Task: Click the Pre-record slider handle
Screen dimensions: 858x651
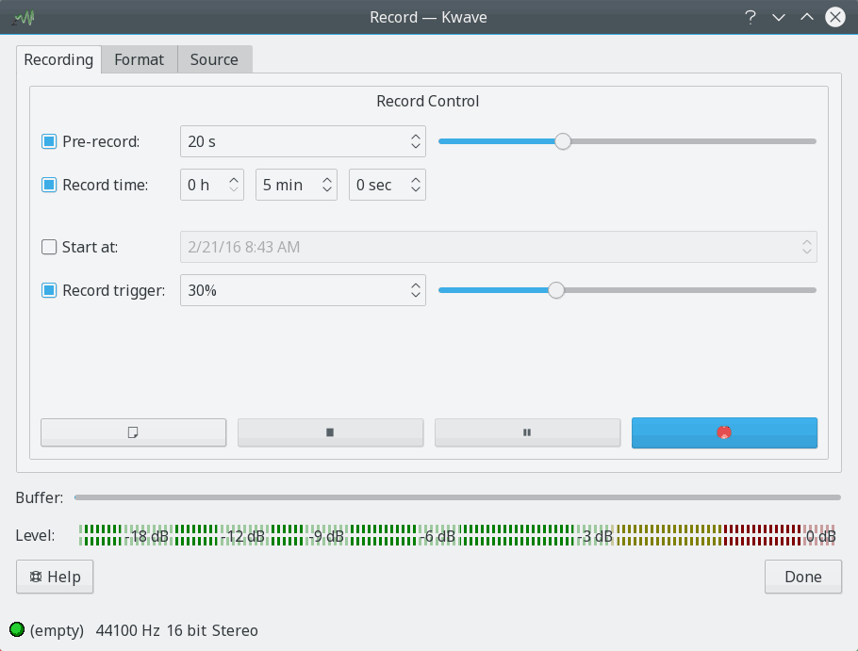Action: click(x=563, y=141)
